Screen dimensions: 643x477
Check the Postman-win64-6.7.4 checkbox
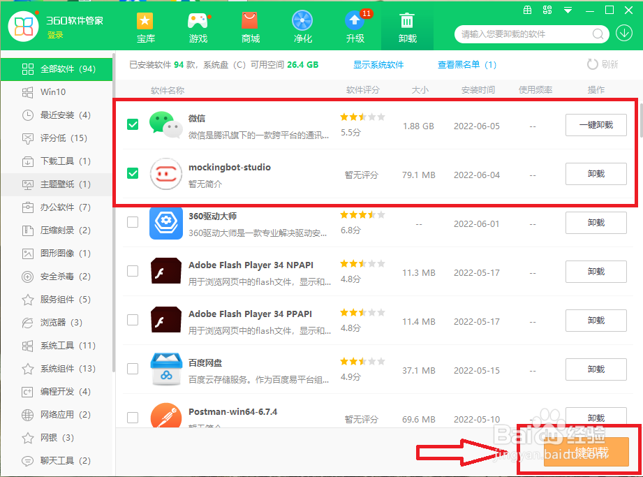[x=133, y=418]
